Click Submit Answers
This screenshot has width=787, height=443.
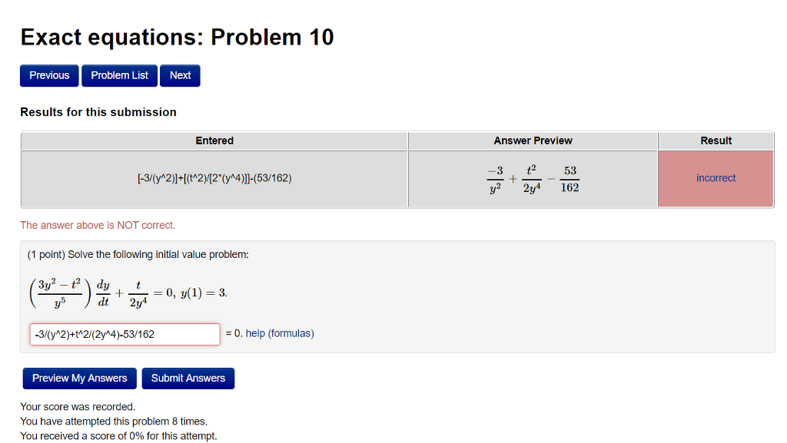[x=188, y=378]
